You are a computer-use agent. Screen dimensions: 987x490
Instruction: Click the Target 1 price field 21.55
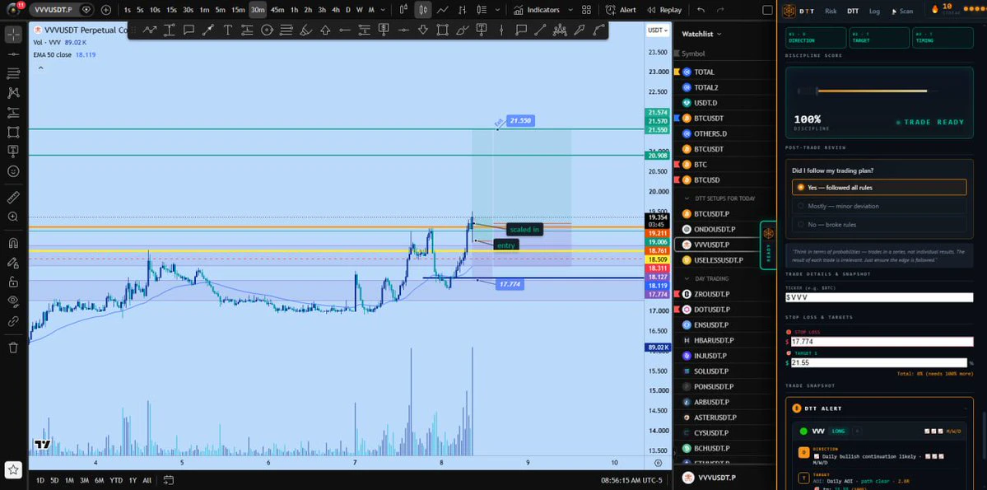tap(878, 363)
